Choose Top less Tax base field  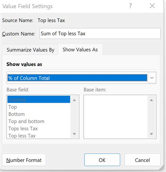click(39, 136)
